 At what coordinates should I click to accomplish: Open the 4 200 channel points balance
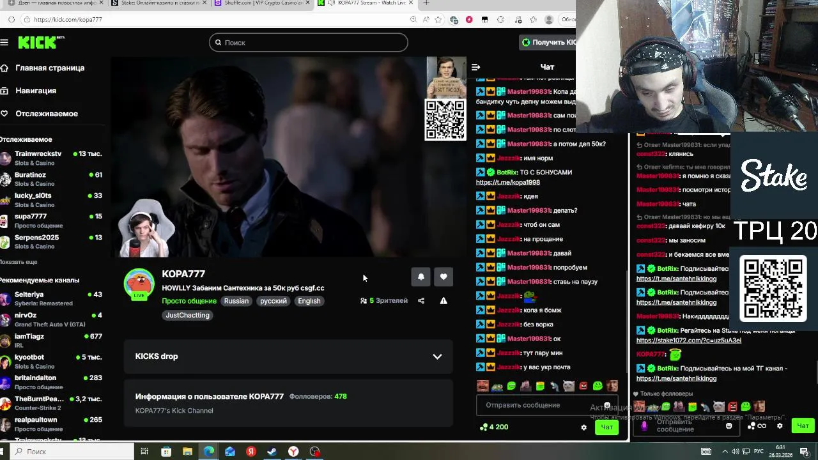pos(494,427)
